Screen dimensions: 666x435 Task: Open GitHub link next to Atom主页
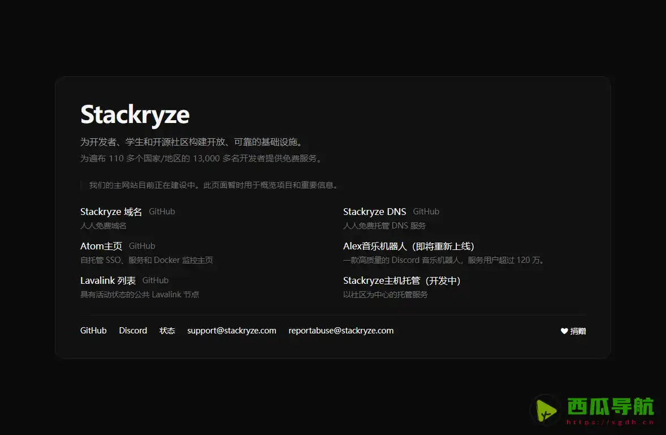[x=142, y=246]
